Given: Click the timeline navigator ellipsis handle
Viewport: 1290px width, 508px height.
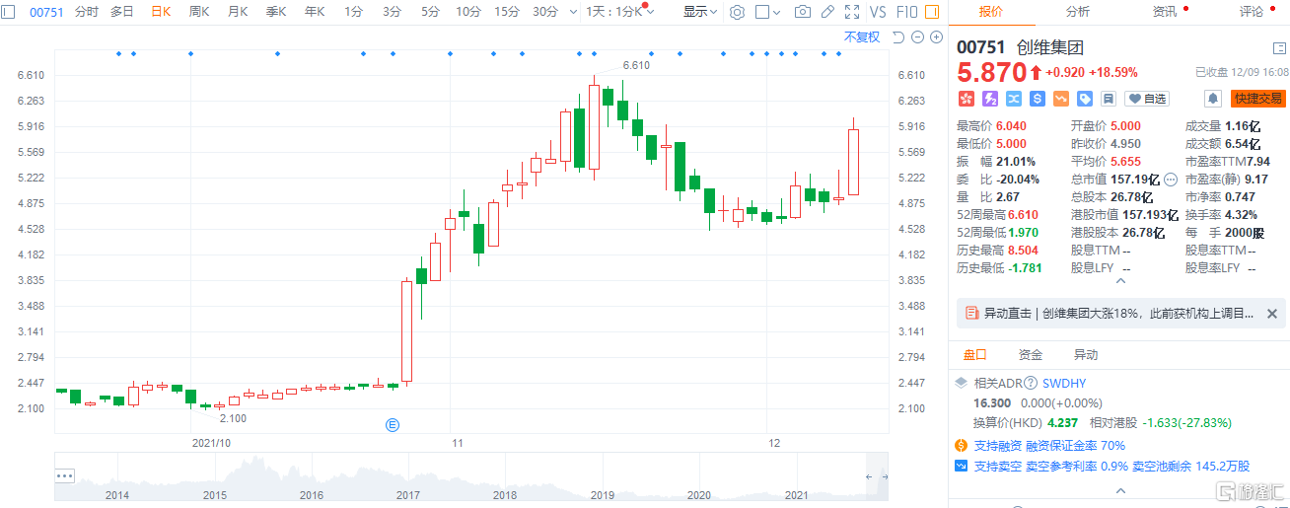Looking at the screenshot, I should (65, 475).
